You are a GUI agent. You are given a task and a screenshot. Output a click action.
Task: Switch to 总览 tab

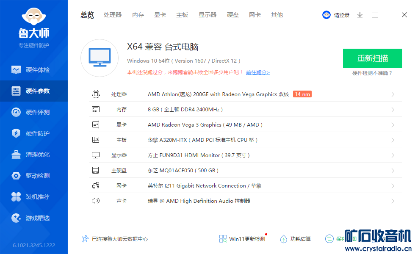tap(87, 15)
